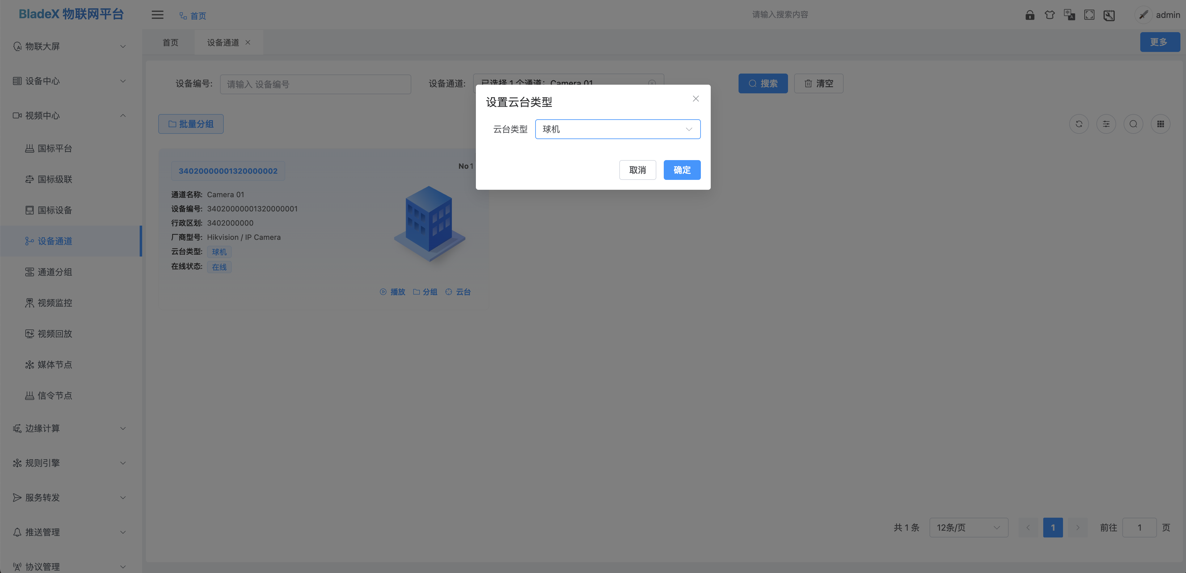Click the admin username
1186x573 pixels.
coord(1167,15)
